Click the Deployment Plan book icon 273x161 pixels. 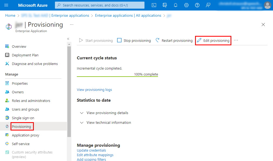pyautogui.click(x=7, y=55)
